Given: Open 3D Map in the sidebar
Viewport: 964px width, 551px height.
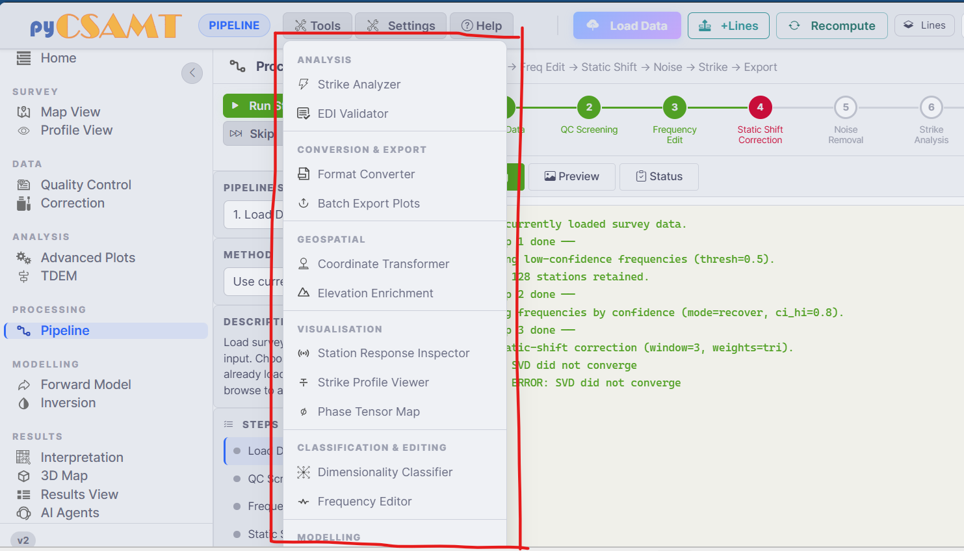Looking at the screenshot, I should pyautogui.click(x=64, y=476).
